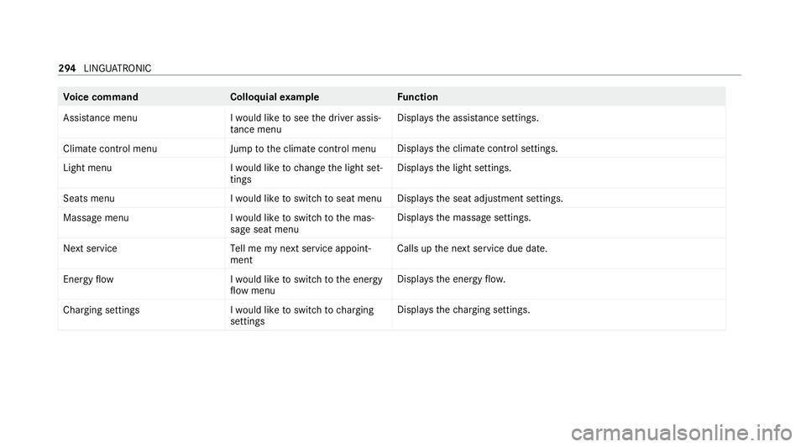Click 'Displays the seat adjustment settings.' text

pyautogui.click(x=480, y=199)
